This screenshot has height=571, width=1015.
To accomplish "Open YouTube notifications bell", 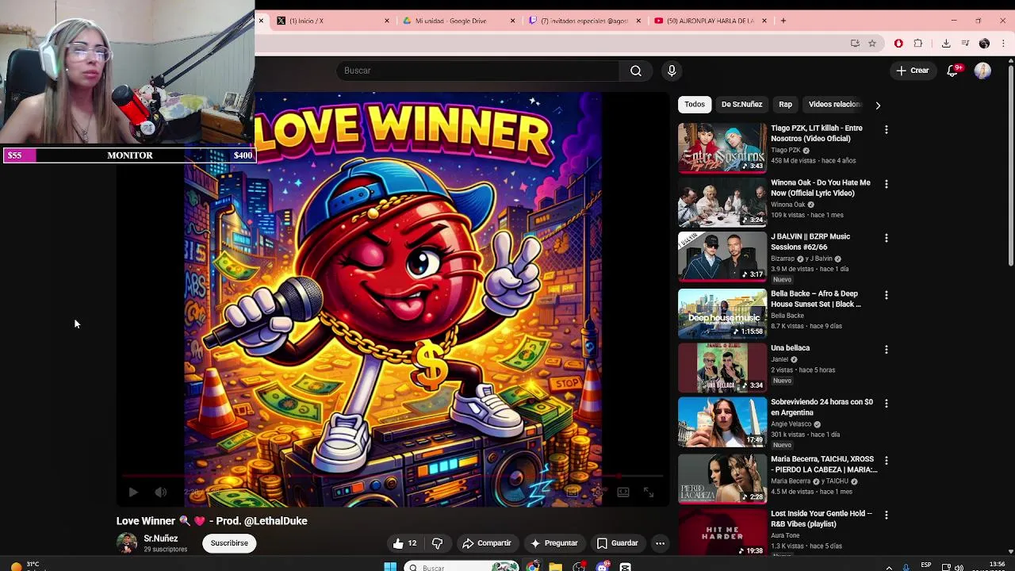I will [953, 71].
